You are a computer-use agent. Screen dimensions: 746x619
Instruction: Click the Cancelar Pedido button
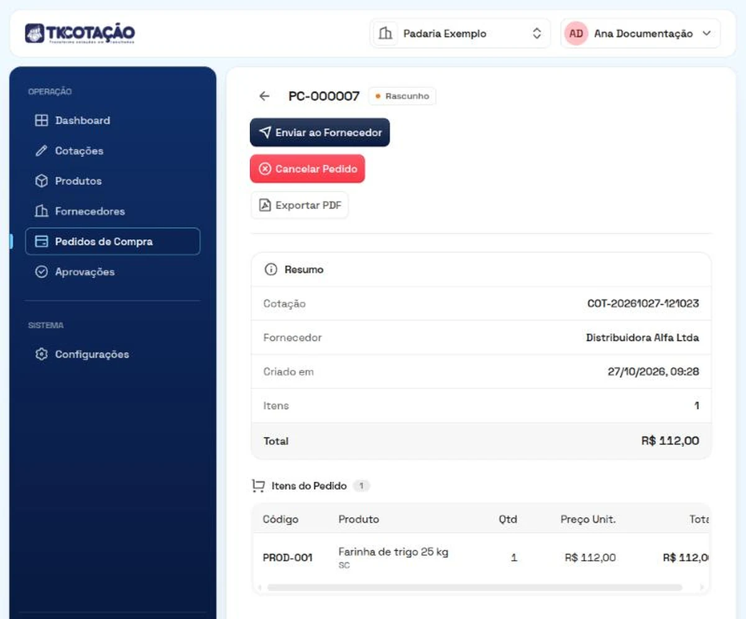(x=307, y=169)
